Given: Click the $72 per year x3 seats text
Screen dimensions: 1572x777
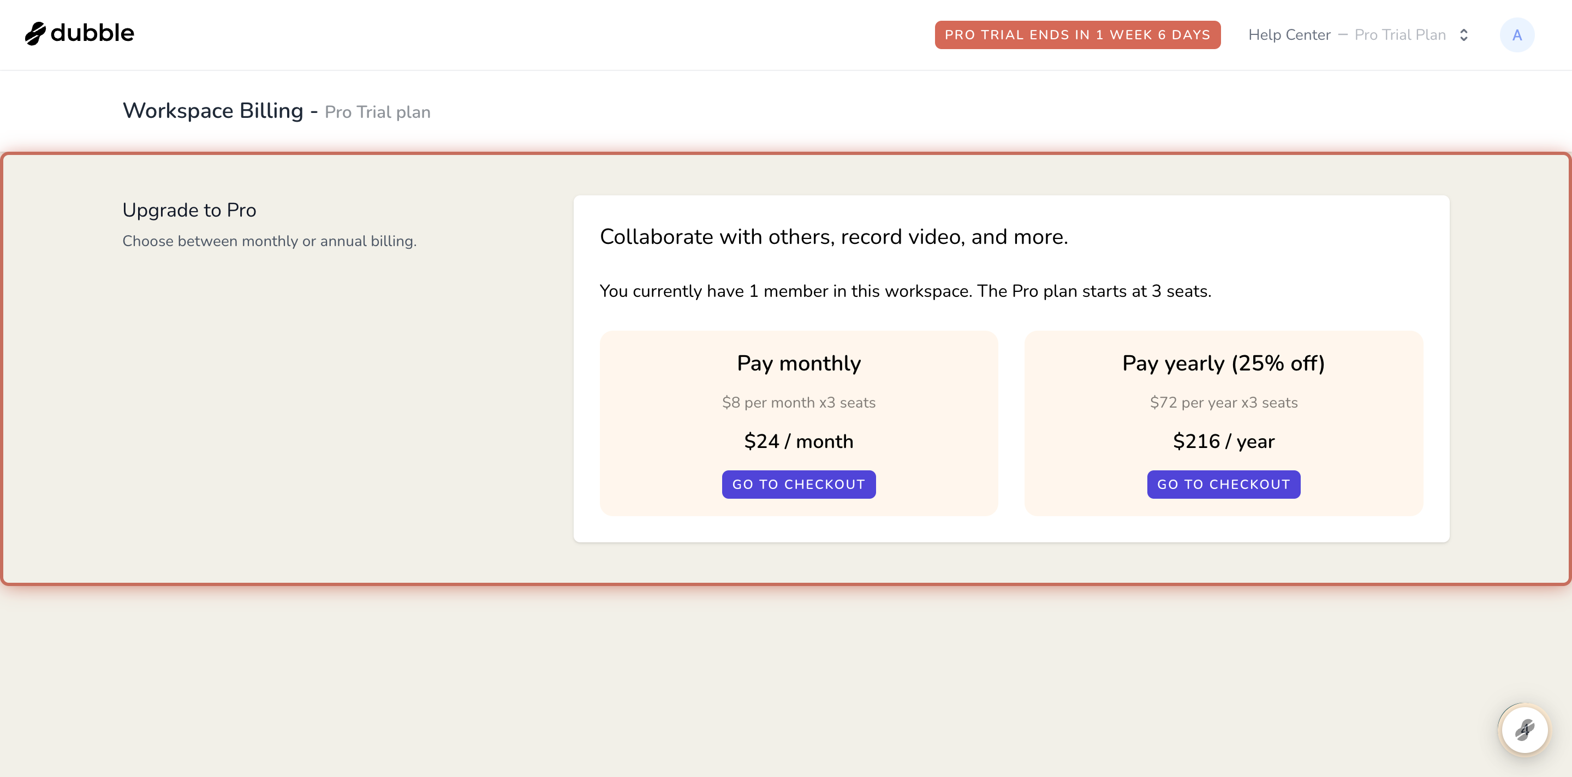Looking at the screenshot, I should 1224,403.
